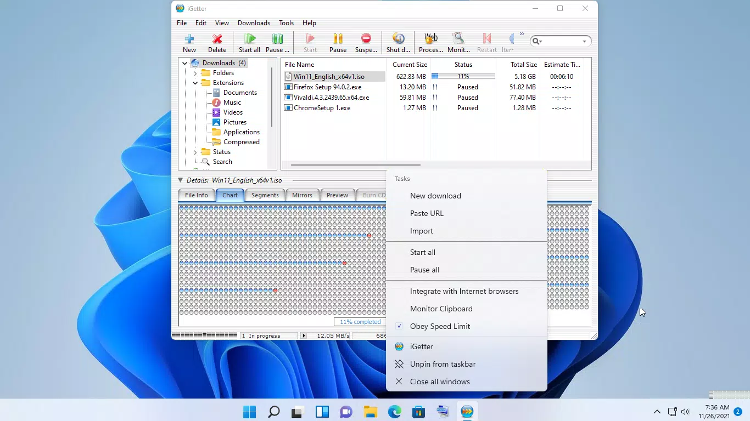Open the Widgets taskbar icon
750x421 pixels.
[322, 412]
